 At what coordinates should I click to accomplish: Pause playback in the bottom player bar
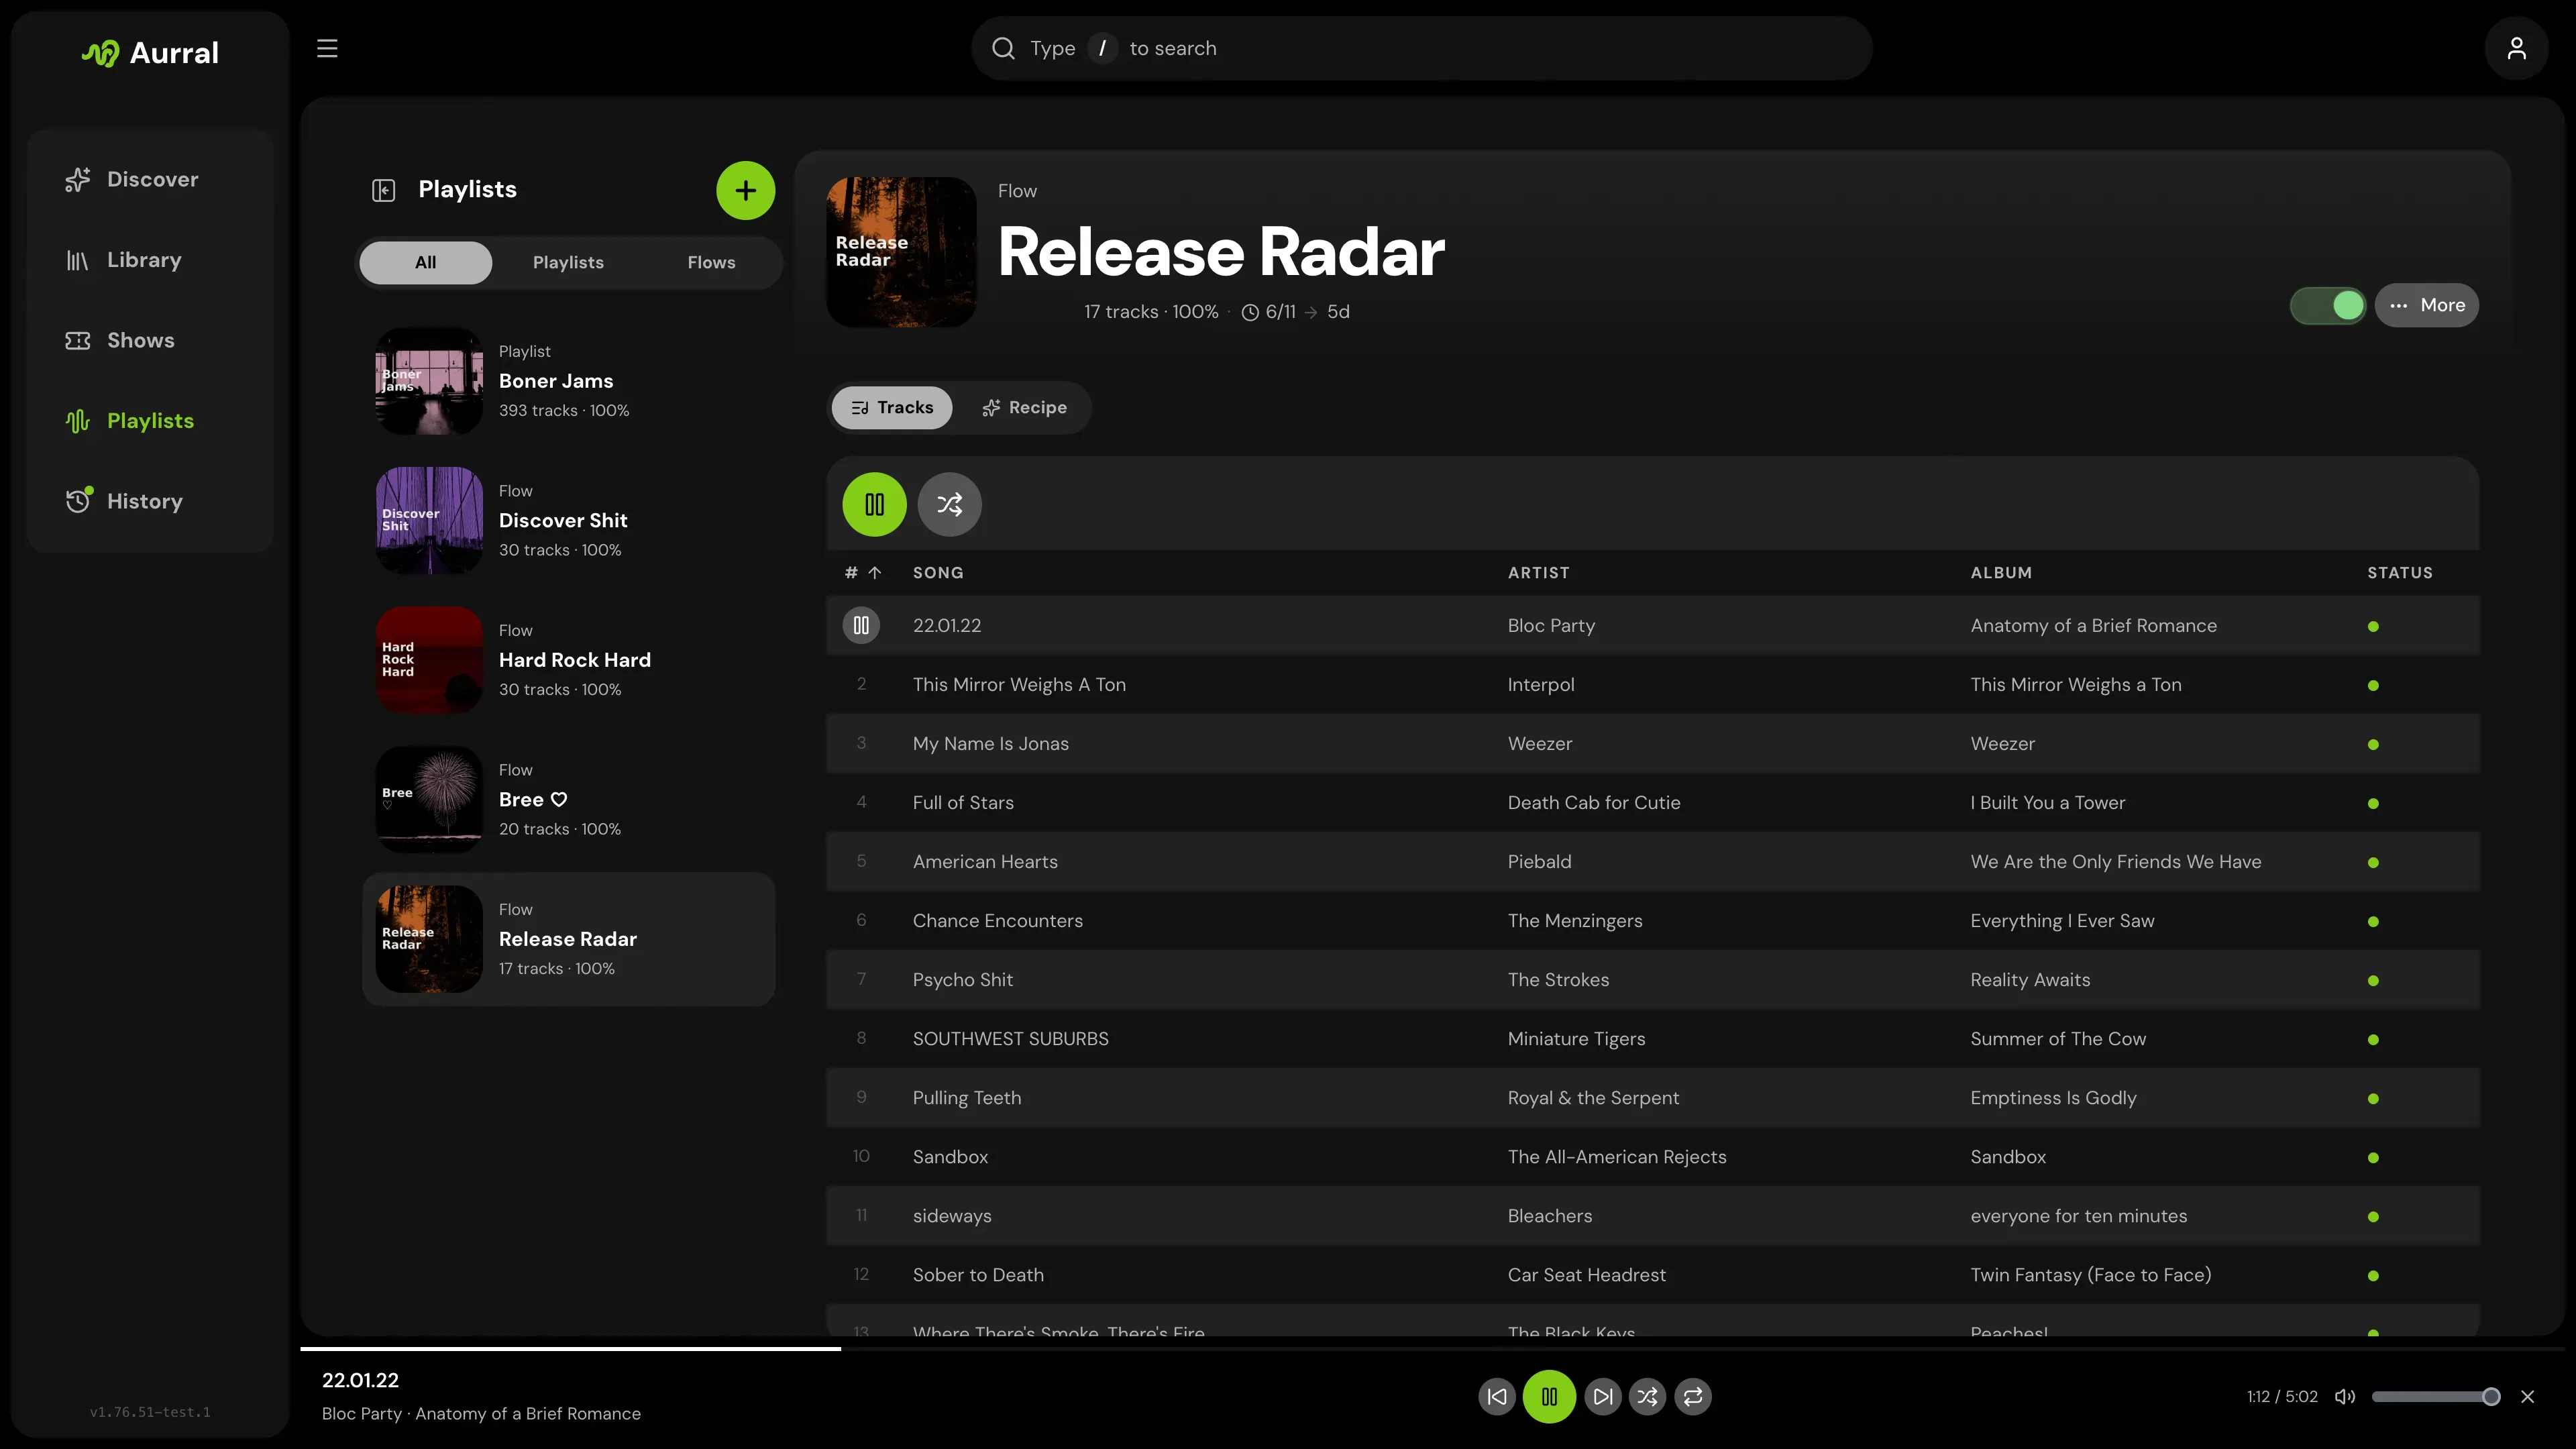click(x=1549, y=1396)
